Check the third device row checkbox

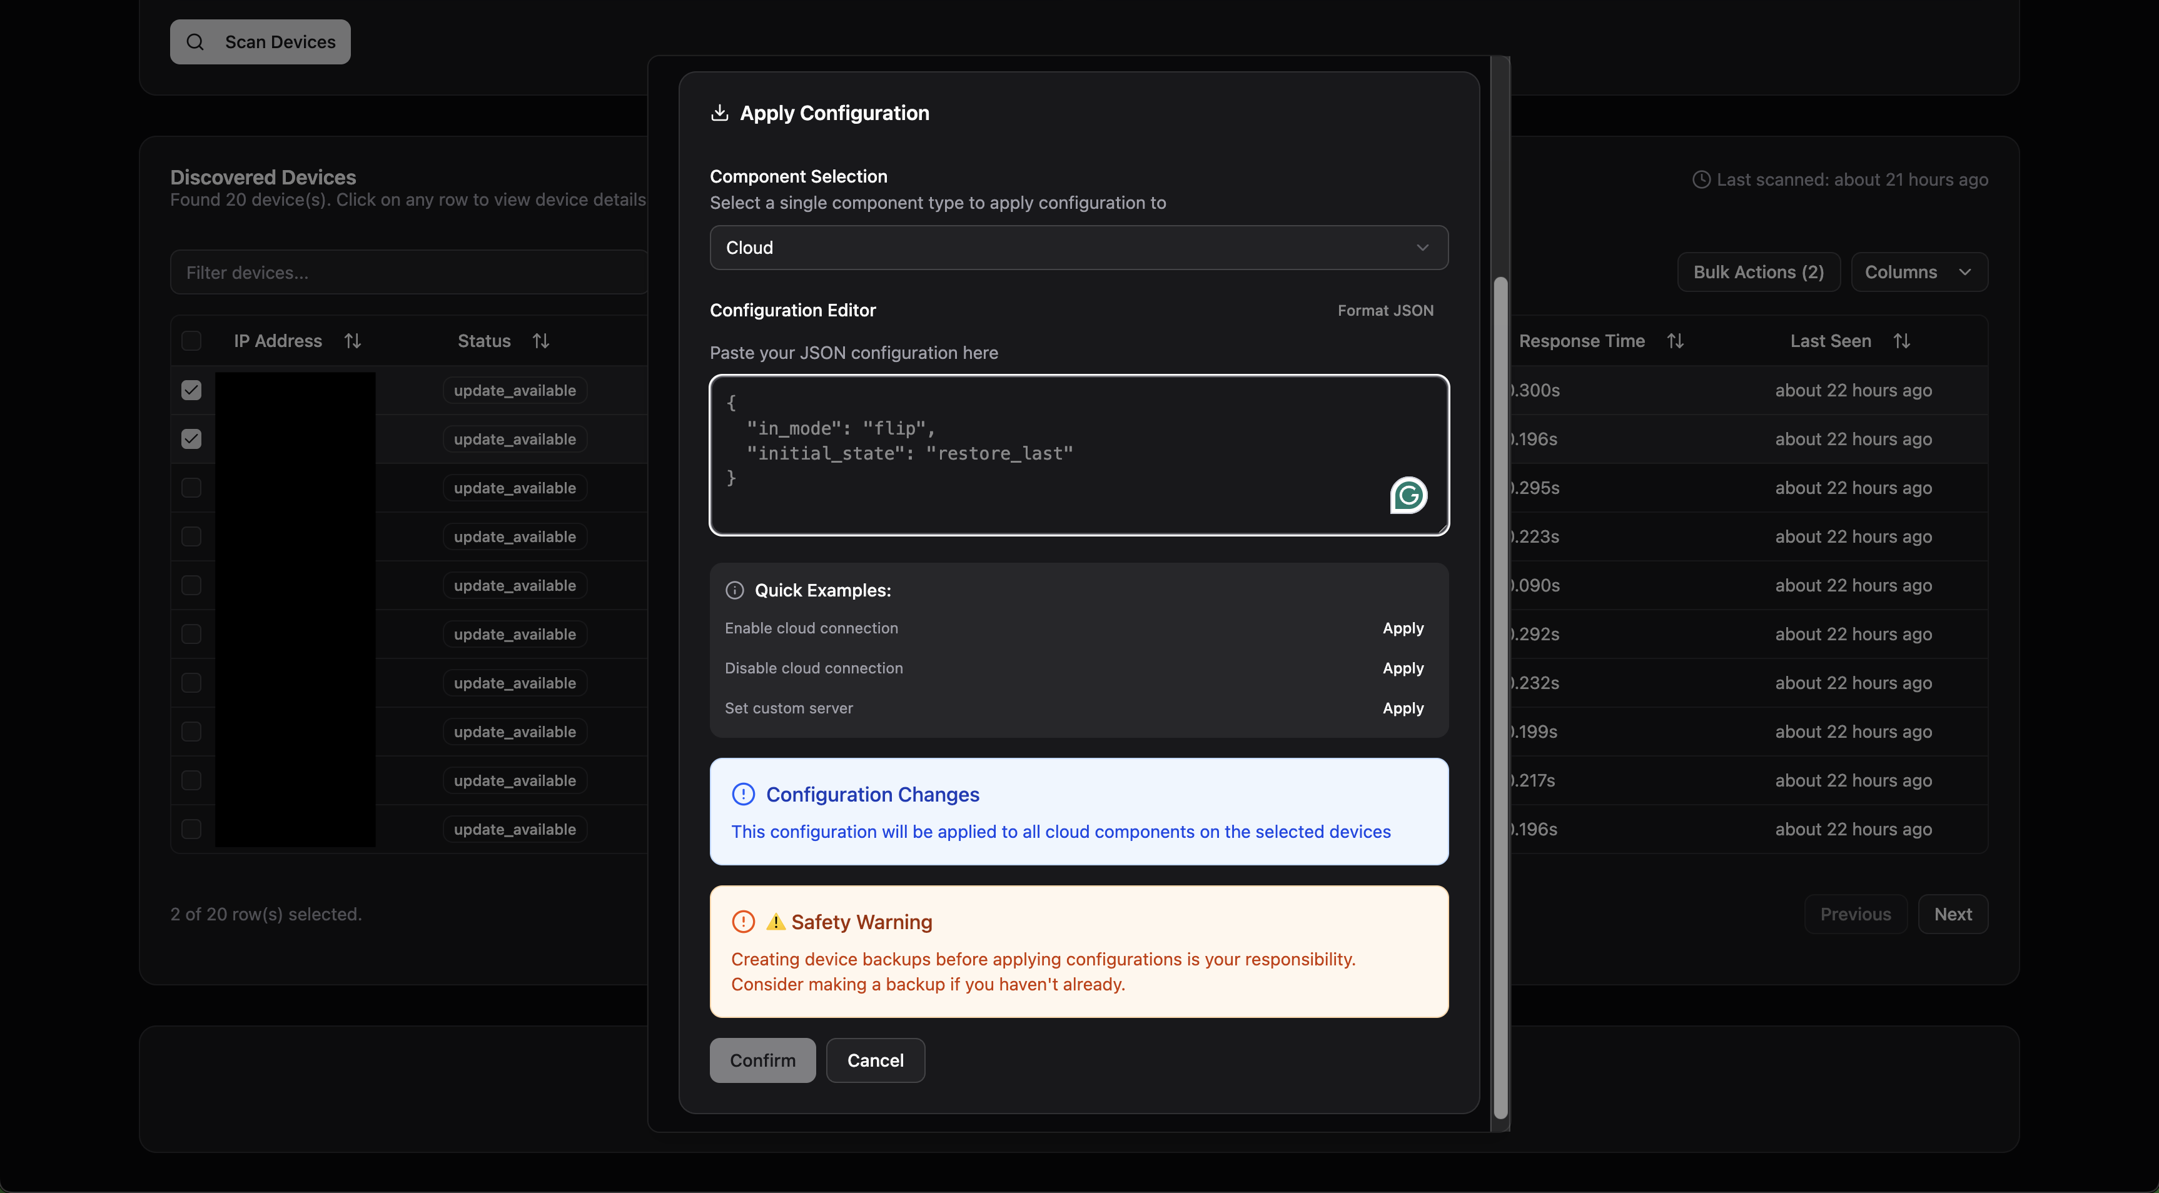point(191,488)
